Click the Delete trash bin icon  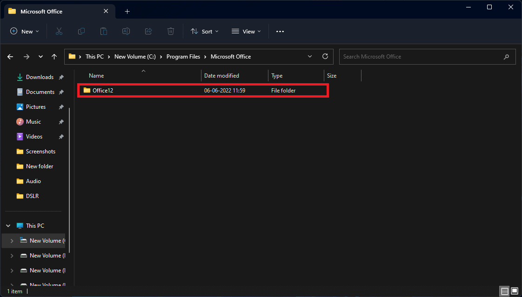(x=171, y=31)
